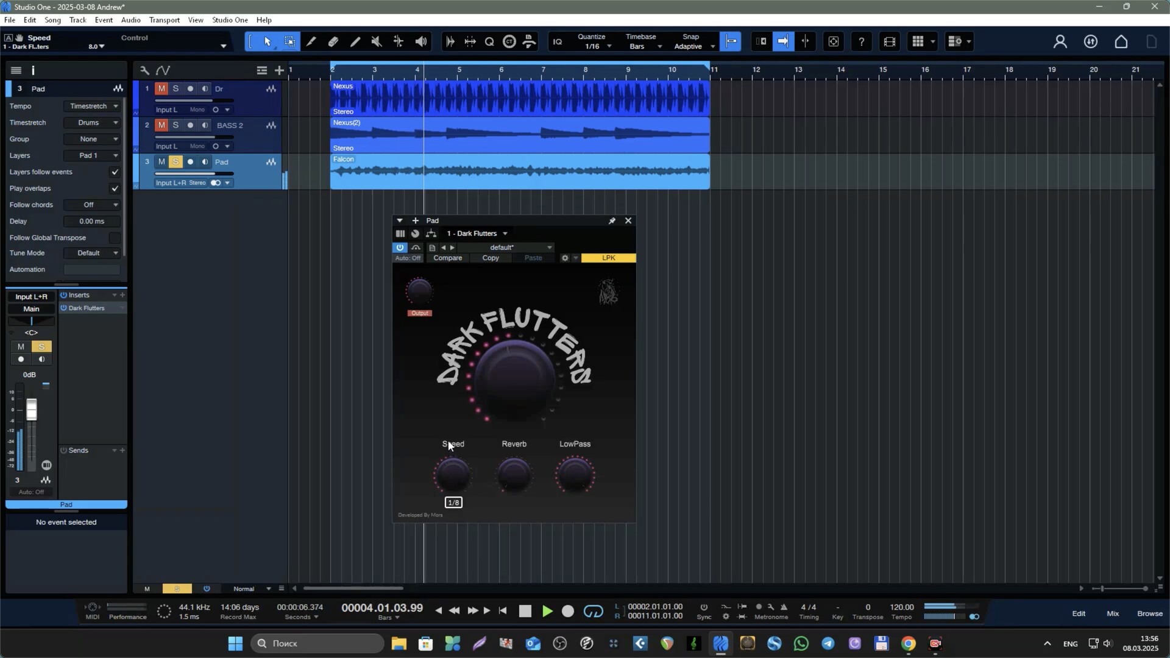
Task: Pin the Dark Flutters plugin window
Action: pyautogui.click(x=612, y=221)
